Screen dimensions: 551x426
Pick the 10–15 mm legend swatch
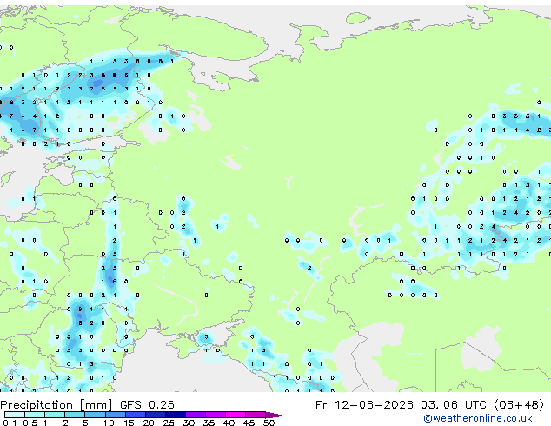pyautogui.click(x=116, y=415)
